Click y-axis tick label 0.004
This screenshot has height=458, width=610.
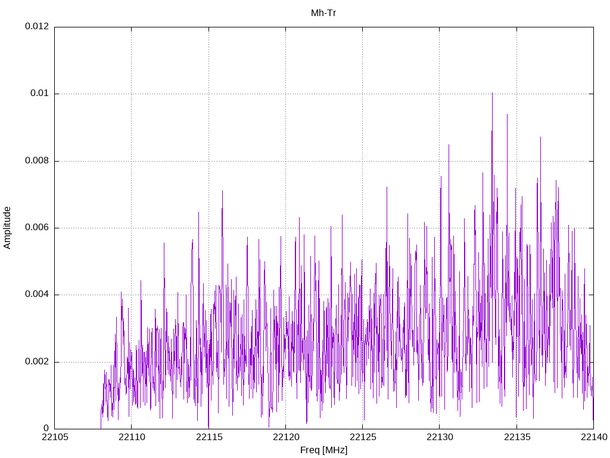[x=37, y=295]
